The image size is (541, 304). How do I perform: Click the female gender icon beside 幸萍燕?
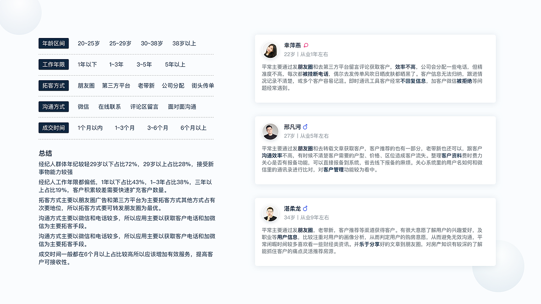point(306,44)
